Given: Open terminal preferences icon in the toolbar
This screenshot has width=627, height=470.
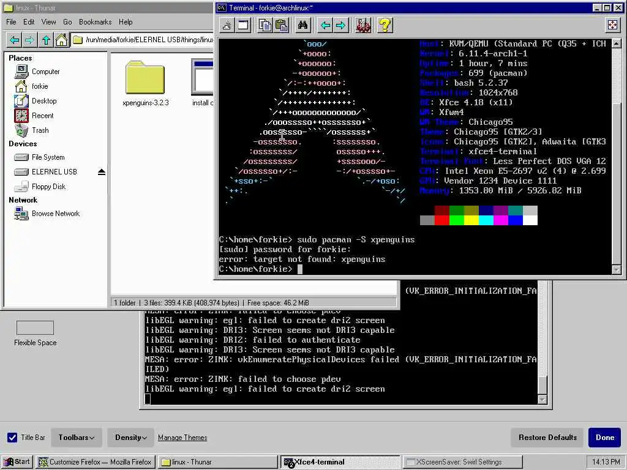Looking at the screenshot, I should click(363, 26).
